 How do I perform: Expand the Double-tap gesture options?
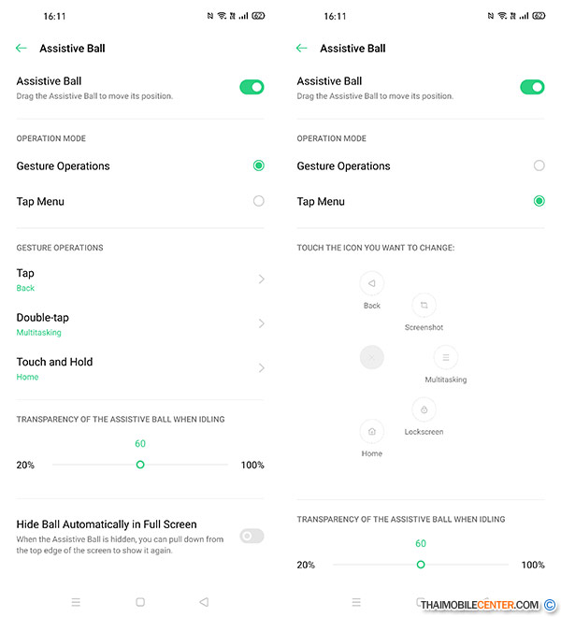click(262, 323)
